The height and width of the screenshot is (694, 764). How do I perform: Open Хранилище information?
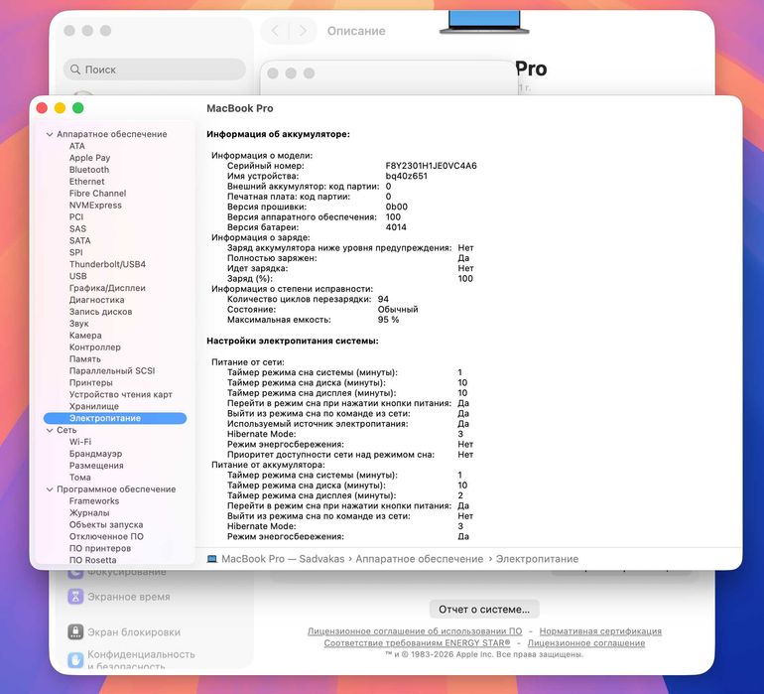93,406
